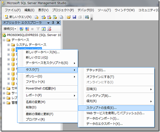
Task: Expand the highlighted database node
Action: (x=8, y=50)
